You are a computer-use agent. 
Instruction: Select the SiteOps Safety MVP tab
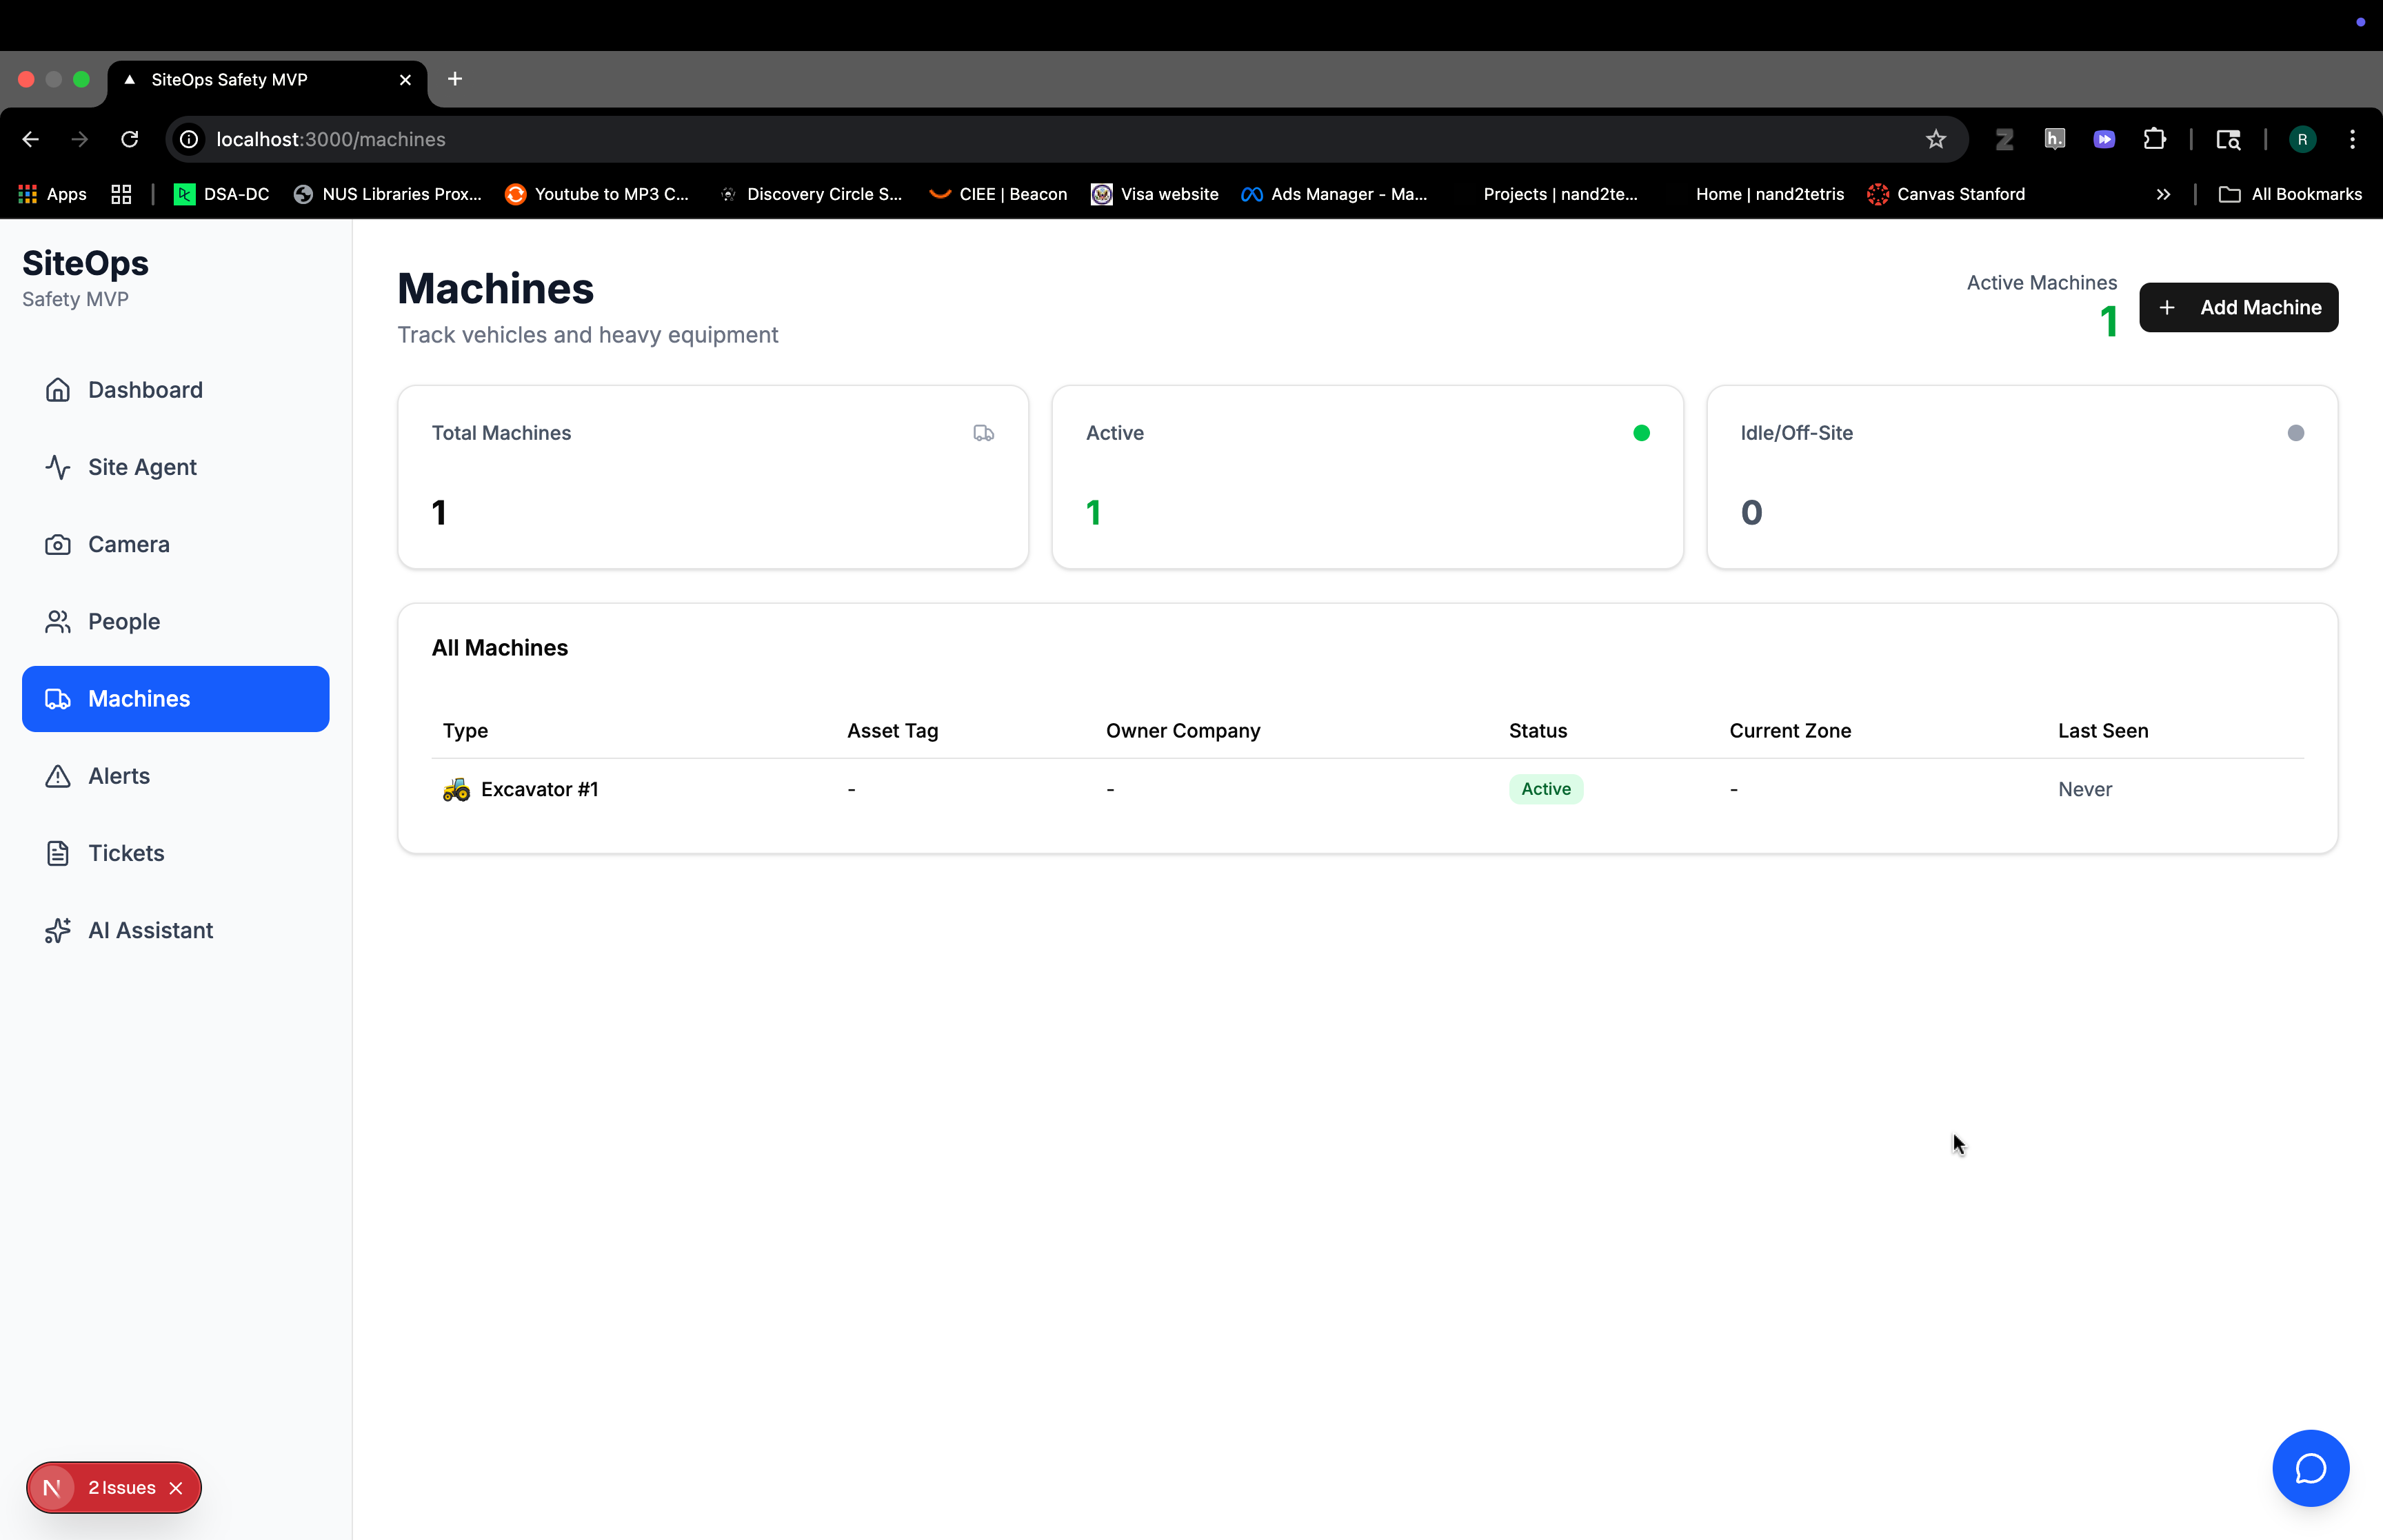click(x=230, y=80)
